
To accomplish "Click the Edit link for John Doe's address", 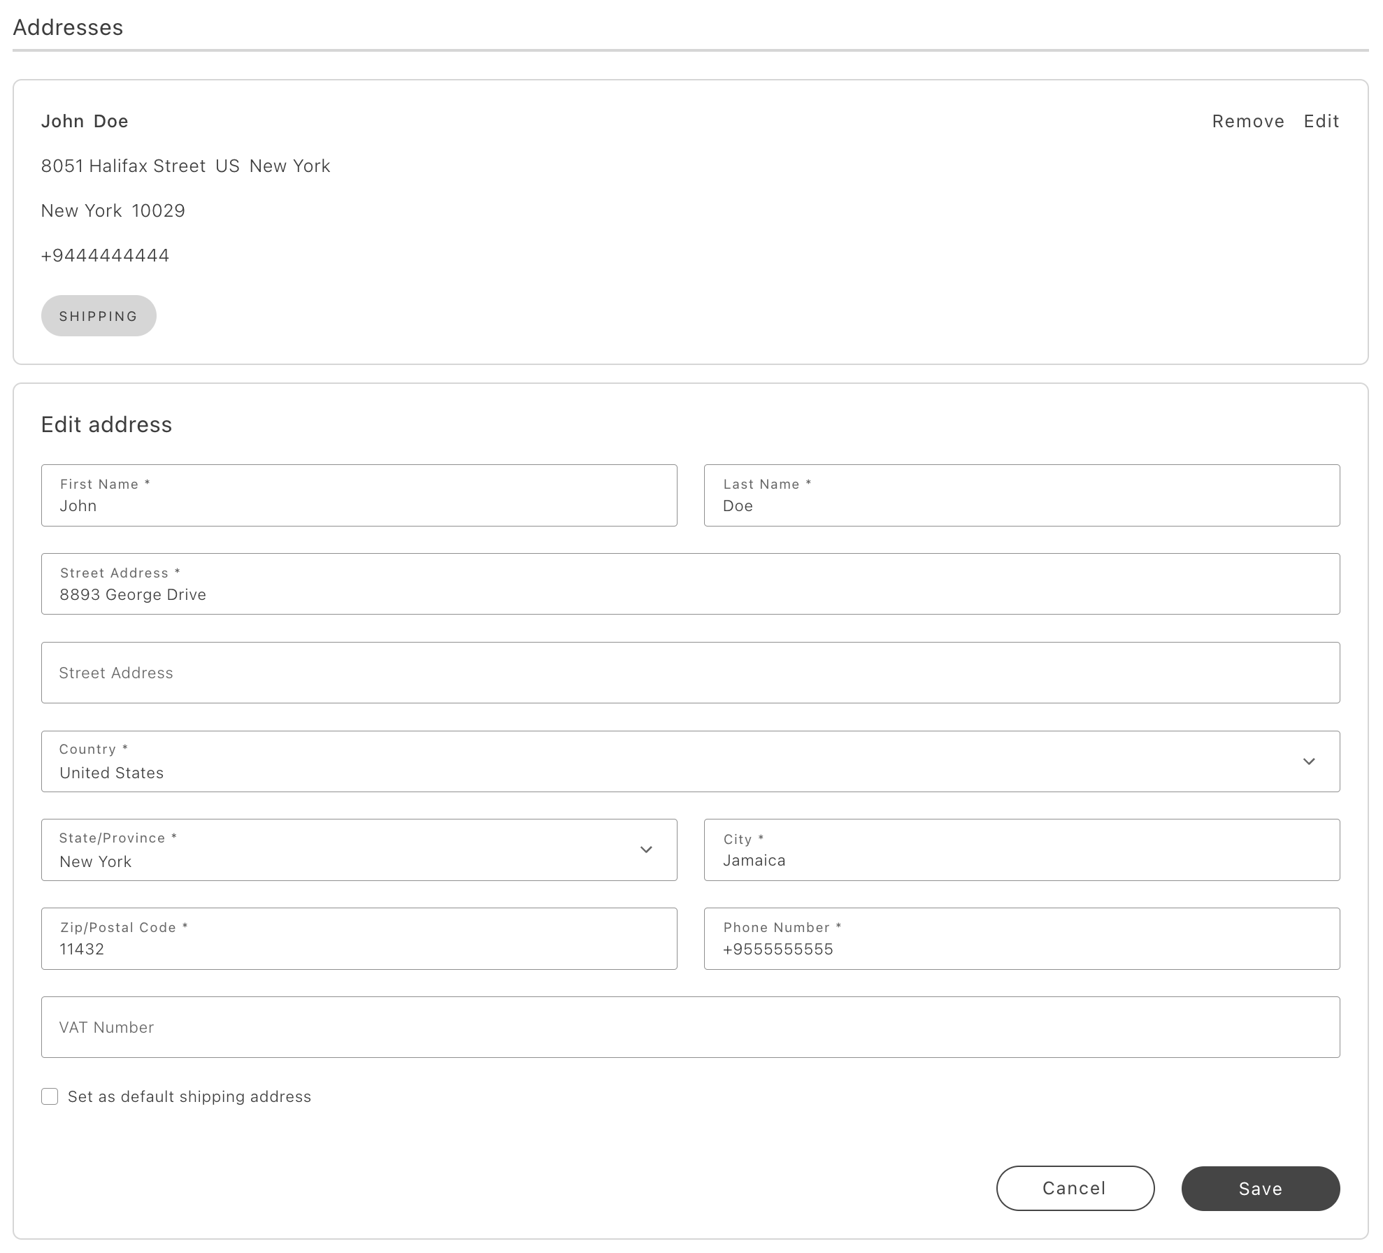I will pos(1321,120).
